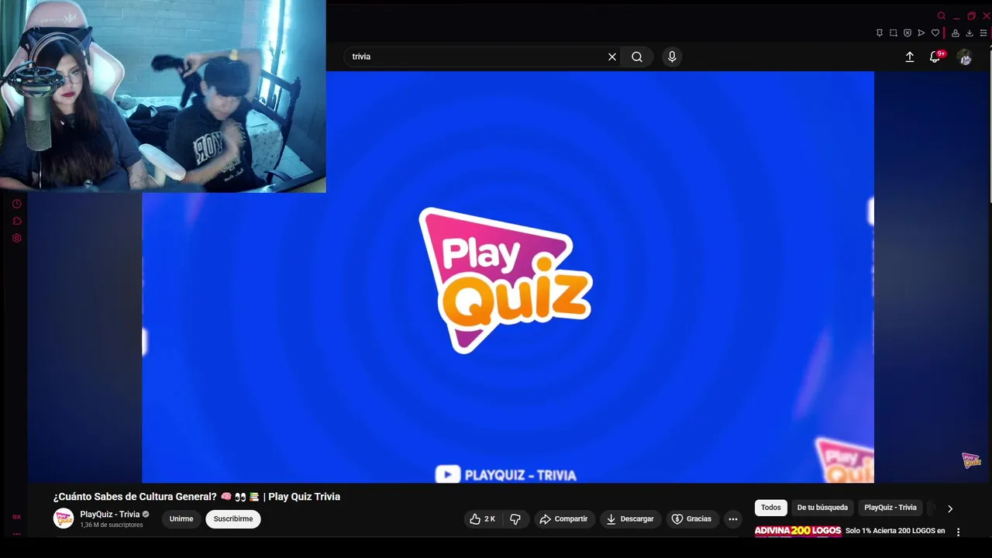
Task: Open history clock icon in sidebar
Action: pos(16,204)
